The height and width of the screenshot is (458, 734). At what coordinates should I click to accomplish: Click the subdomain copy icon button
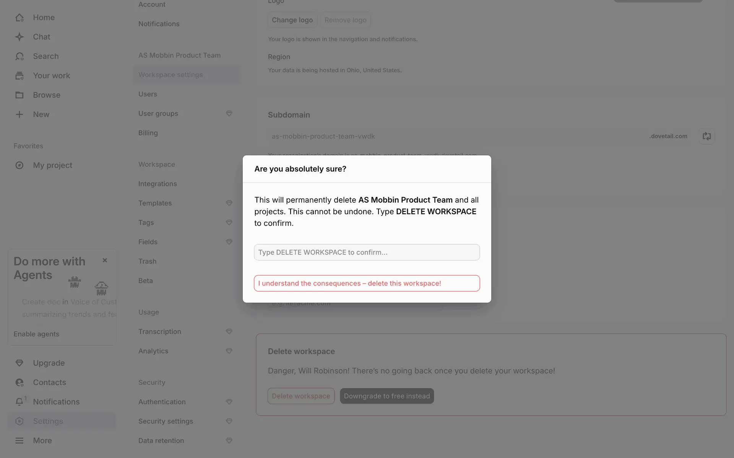706,136
